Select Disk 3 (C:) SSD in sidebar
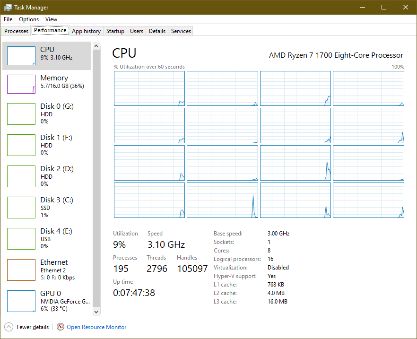This screenshot has width=417, height=339. coord(46,207)
